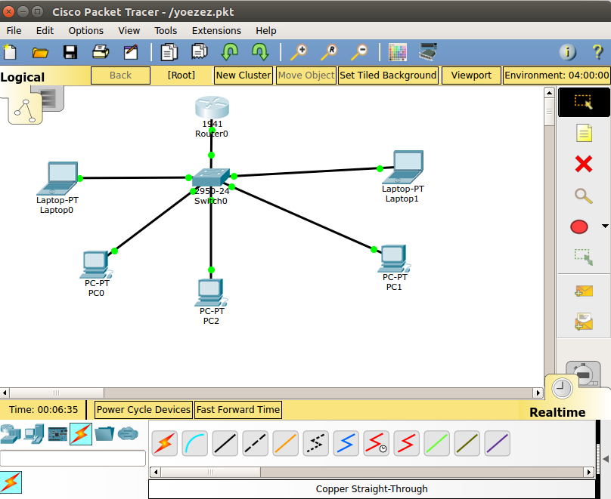Viewport: 611px width, 499px height.
Task: Select the Copper Cross-Over cable
Action: 255,443
